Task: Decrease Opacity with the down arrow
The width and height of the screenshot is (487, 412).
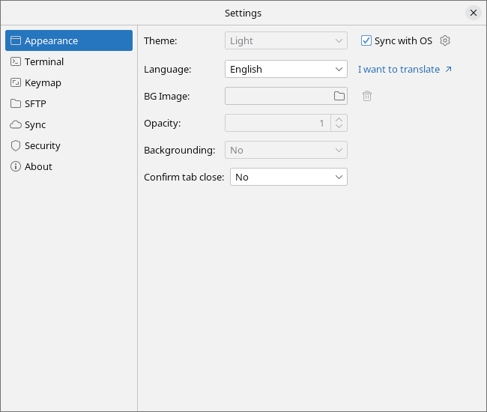Action: tap(339, 127)
